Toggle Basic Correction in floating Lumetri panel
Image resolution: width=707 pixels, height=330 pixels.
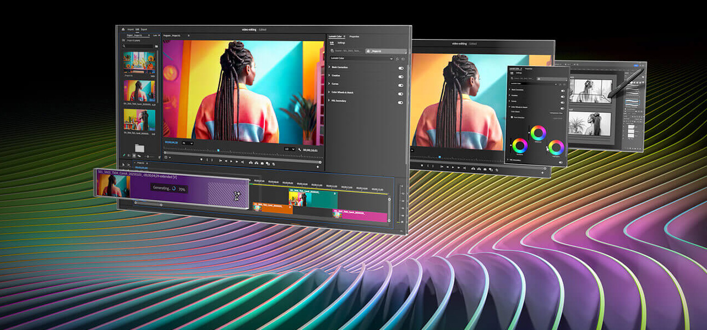563,91
